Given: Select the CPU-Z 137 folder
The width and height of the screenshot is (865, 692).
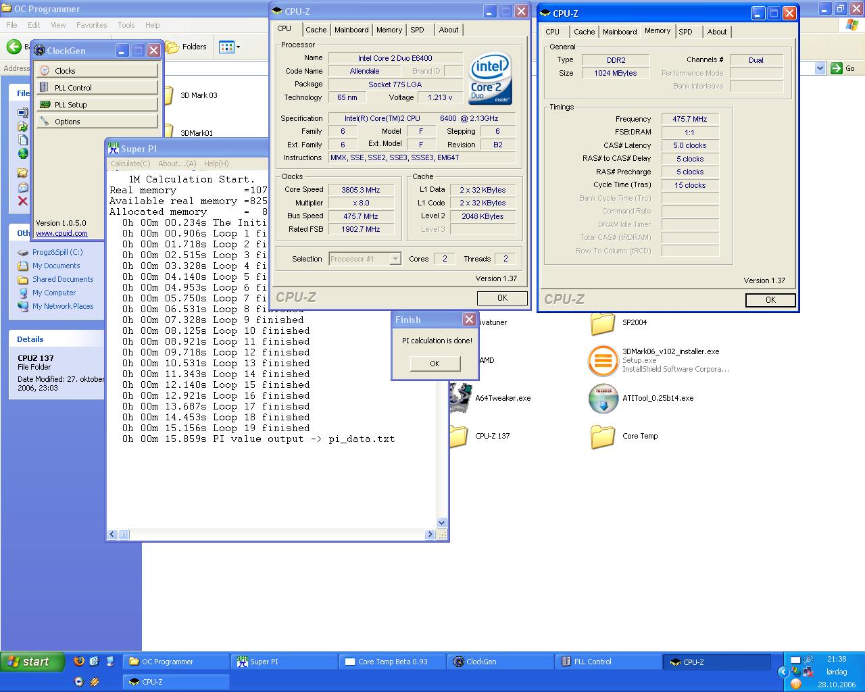Looking at the screenshot, I should click(492, 436).
